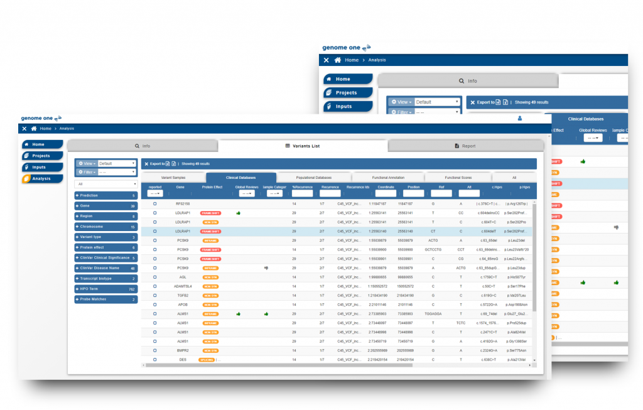Click the X icon in the front breadcrumb bar
This screenshot has width=643, height=410.
pos(24,128)
